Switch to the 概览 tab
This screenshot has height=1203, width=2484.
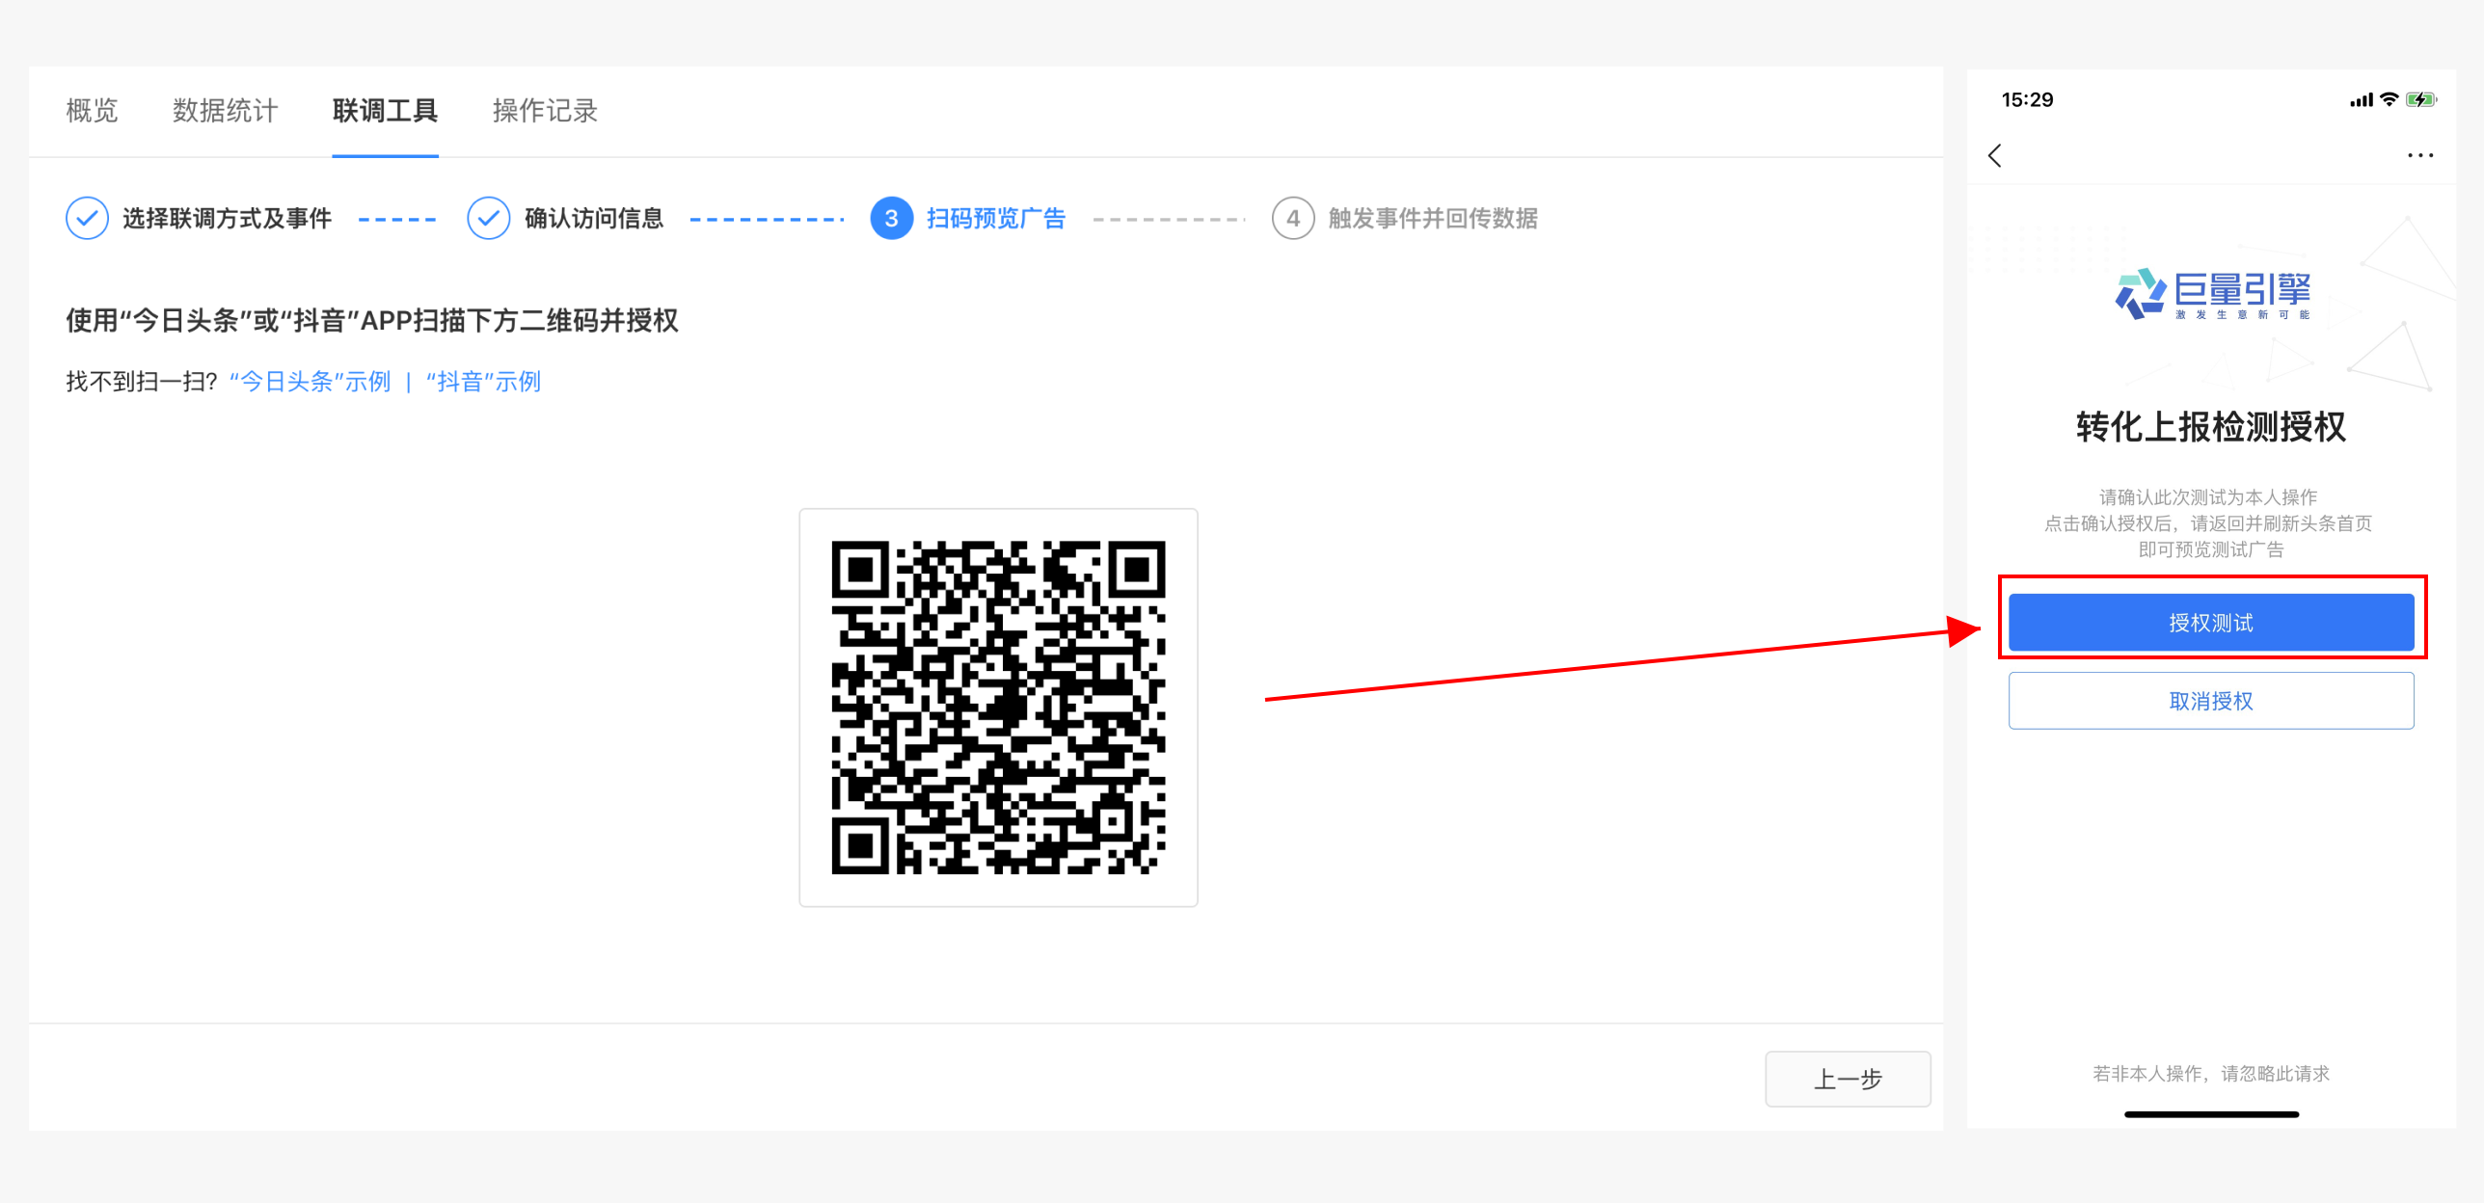(x=92, y=111)
